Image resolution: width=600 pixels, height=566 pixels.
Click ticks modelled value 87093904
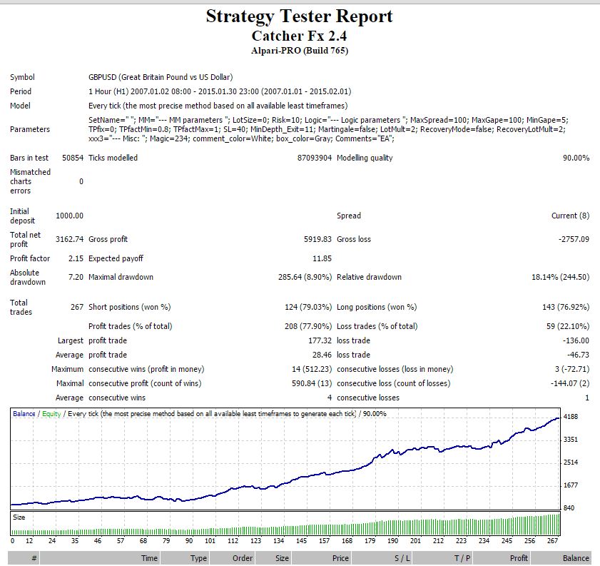click(315, 158)
